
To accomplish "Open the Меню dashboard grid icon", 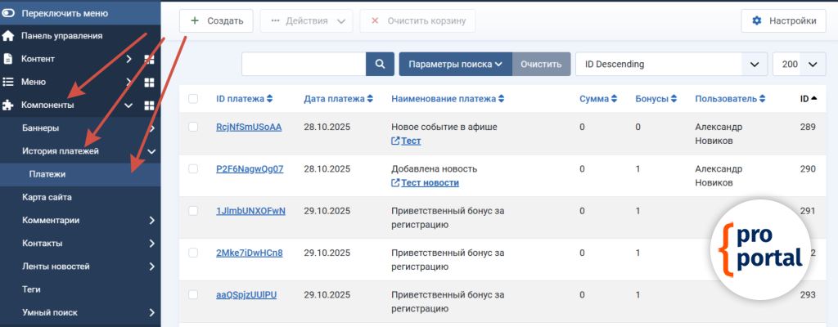I will (x=149, y=82).
